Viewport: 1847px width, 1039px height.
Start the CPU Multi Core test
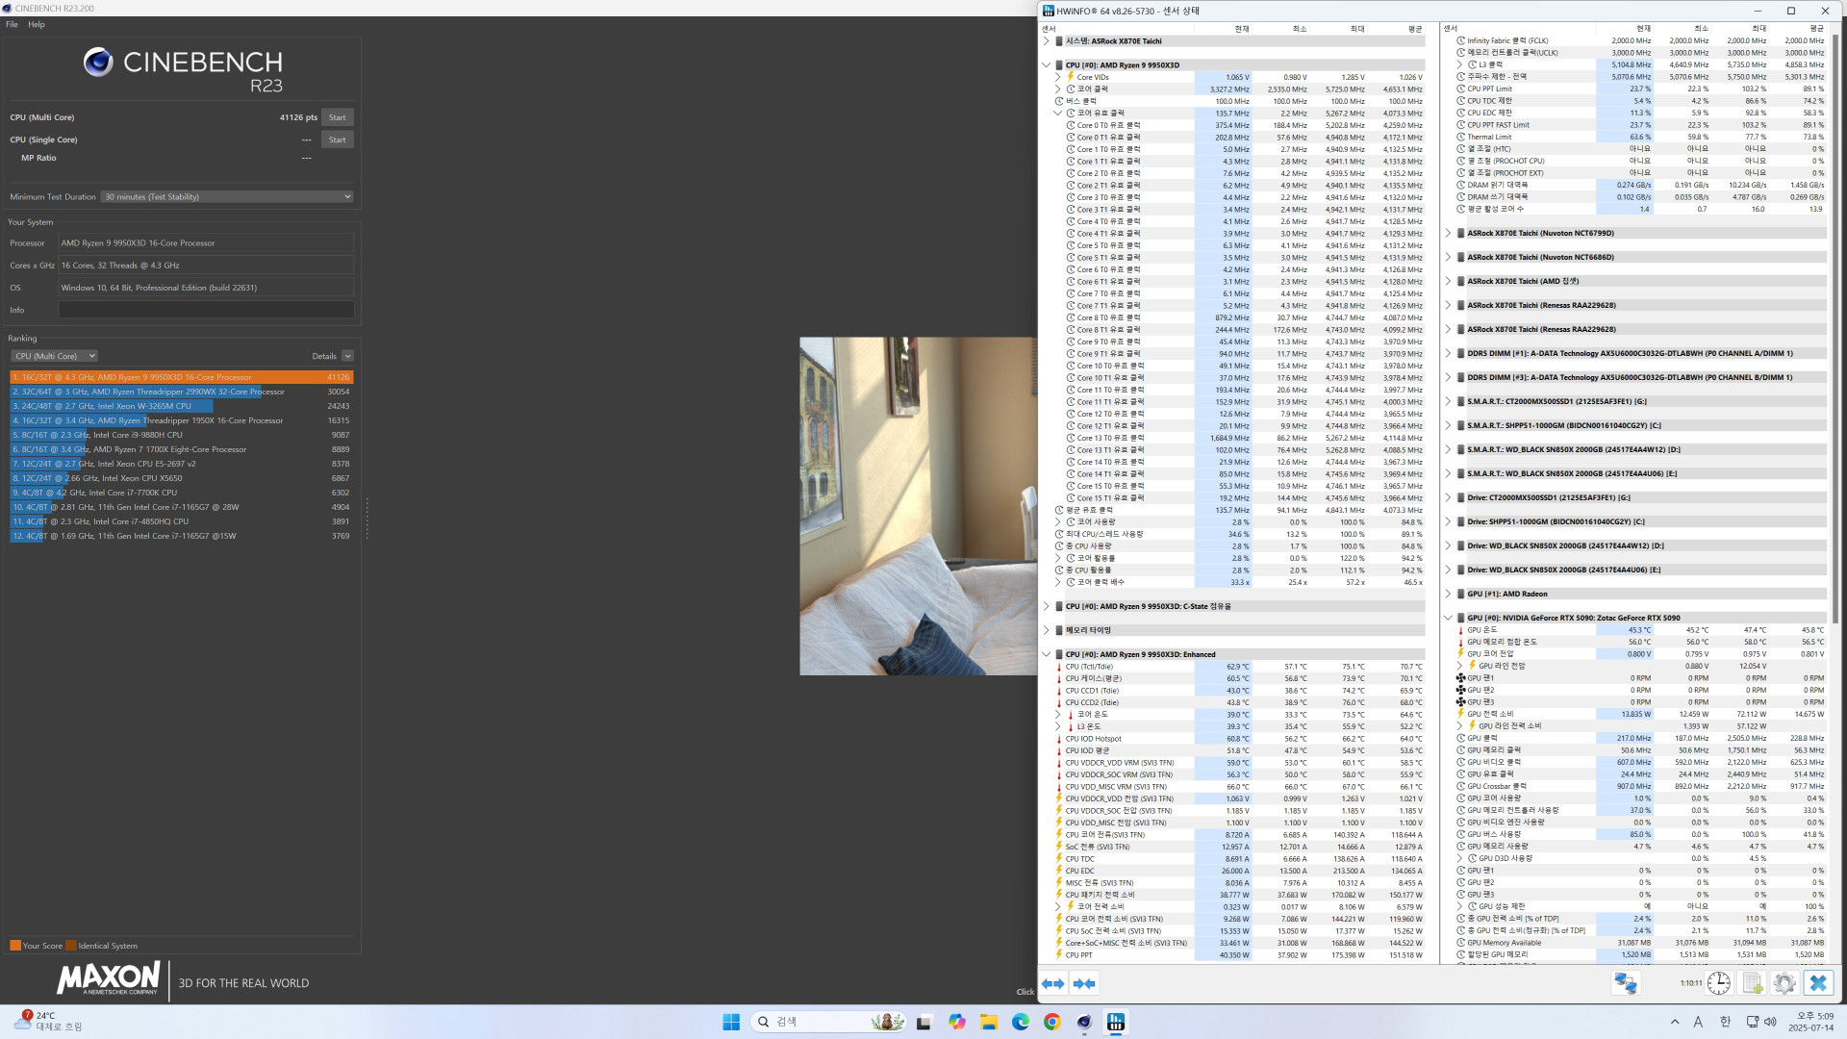pos(337,117)
